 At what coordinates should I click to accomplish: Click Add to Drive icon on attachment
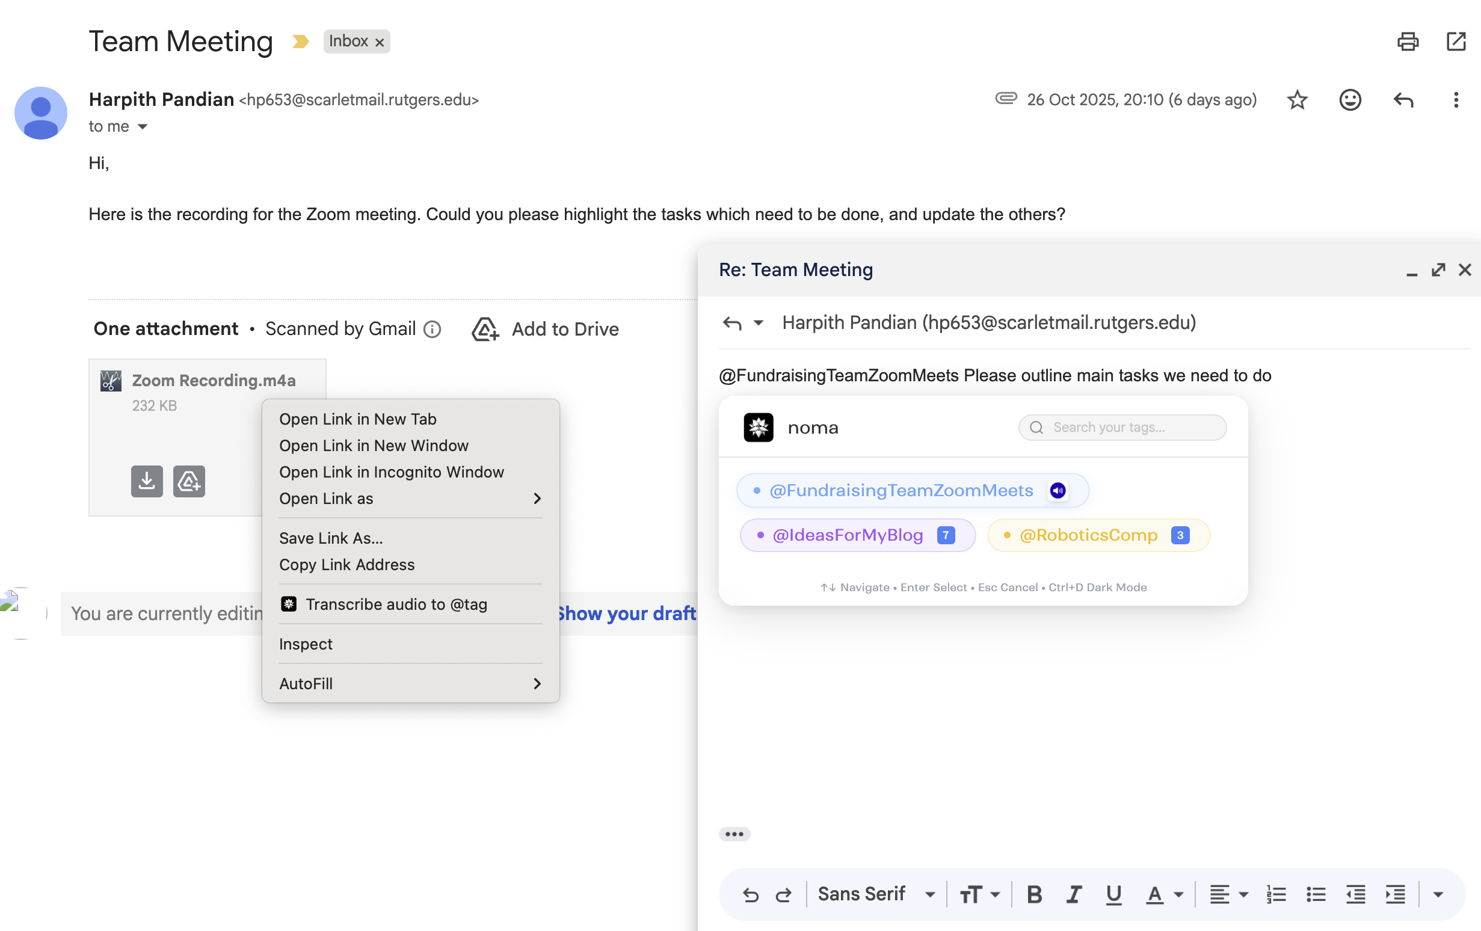(x=189, y=481)
